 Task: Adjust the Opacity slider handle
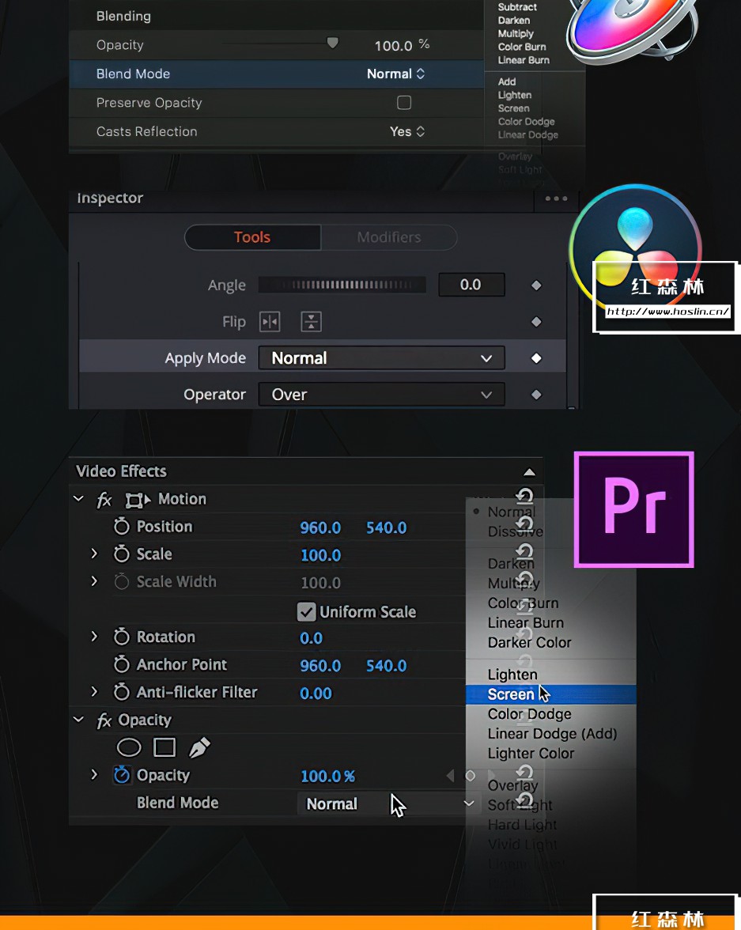coord(333,43)
